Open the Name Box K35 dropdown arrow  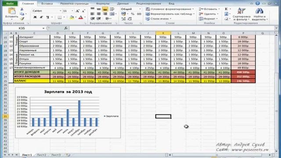point(43,28)
